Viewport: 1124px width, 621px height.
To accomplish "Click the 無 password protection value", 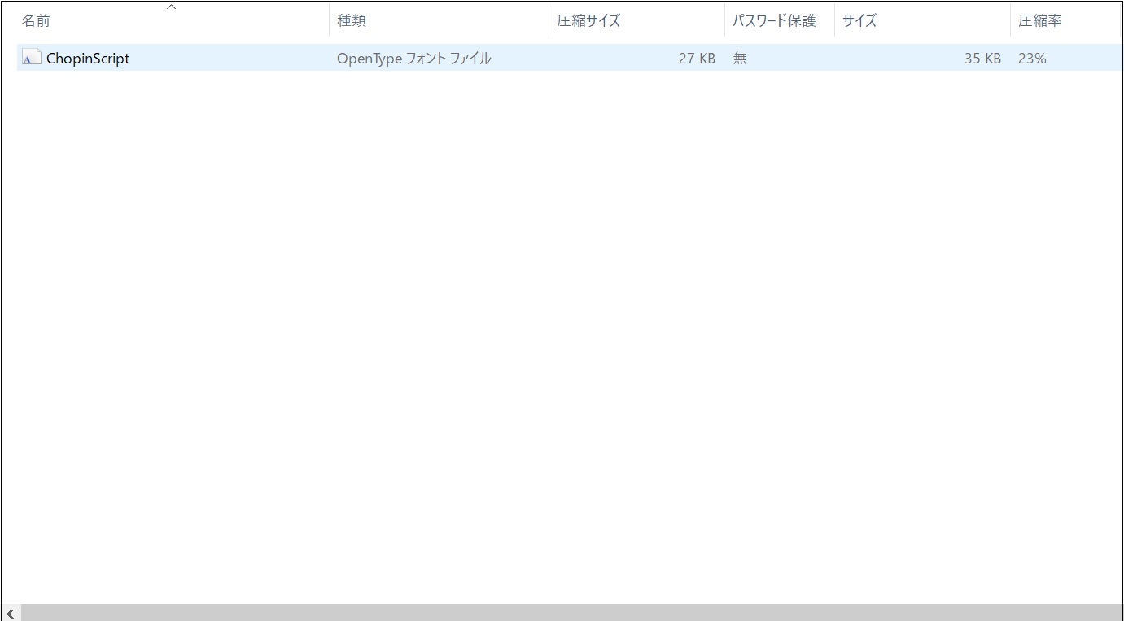I will tap(740, 59).
